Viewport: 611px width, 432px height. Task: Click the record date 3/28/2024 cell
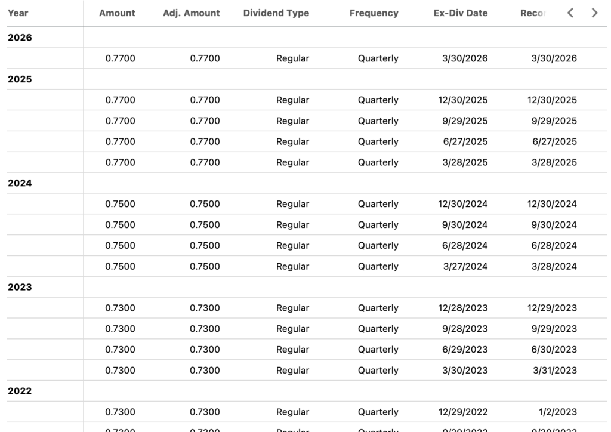554,267
